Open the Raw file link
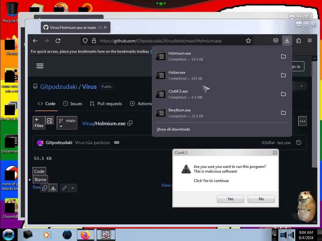Screen dimensions: 322x241 pyautogui.click(x=36, y=187)
